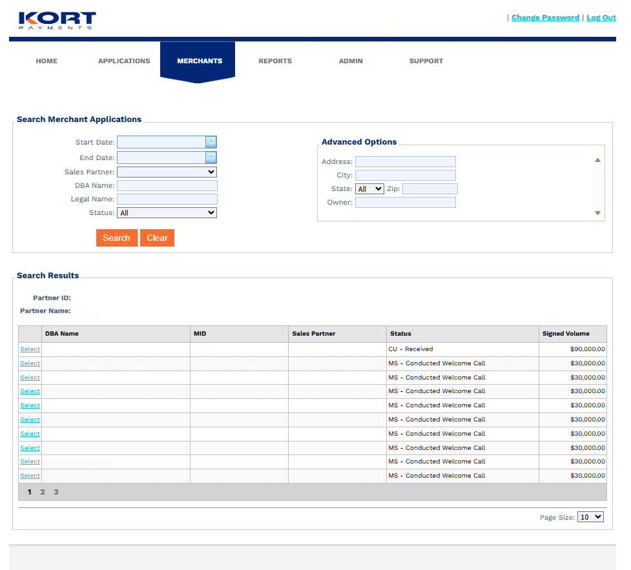Open the Sales Partner dropdown
This screenshot has width=631, height=570.
(167, 172)
